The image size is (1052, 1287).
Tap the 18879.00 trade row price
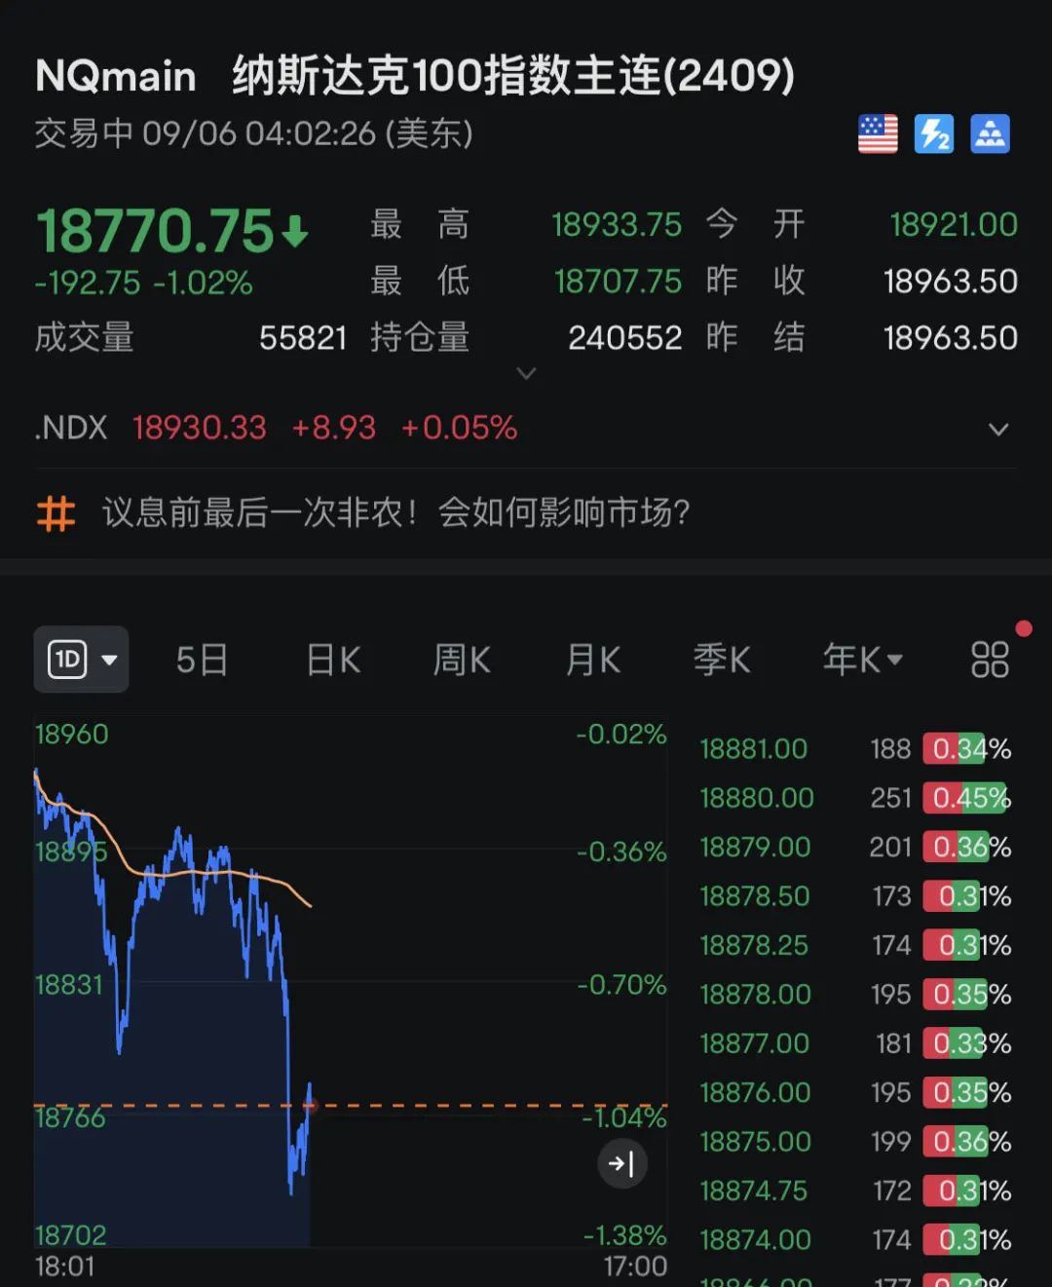(755, 847)
